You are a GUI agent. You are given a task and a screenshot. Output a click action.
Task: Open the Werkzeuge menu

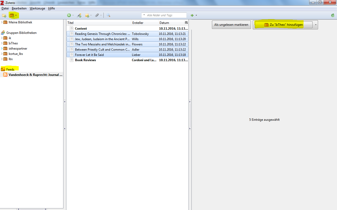(x=37, y=8)
